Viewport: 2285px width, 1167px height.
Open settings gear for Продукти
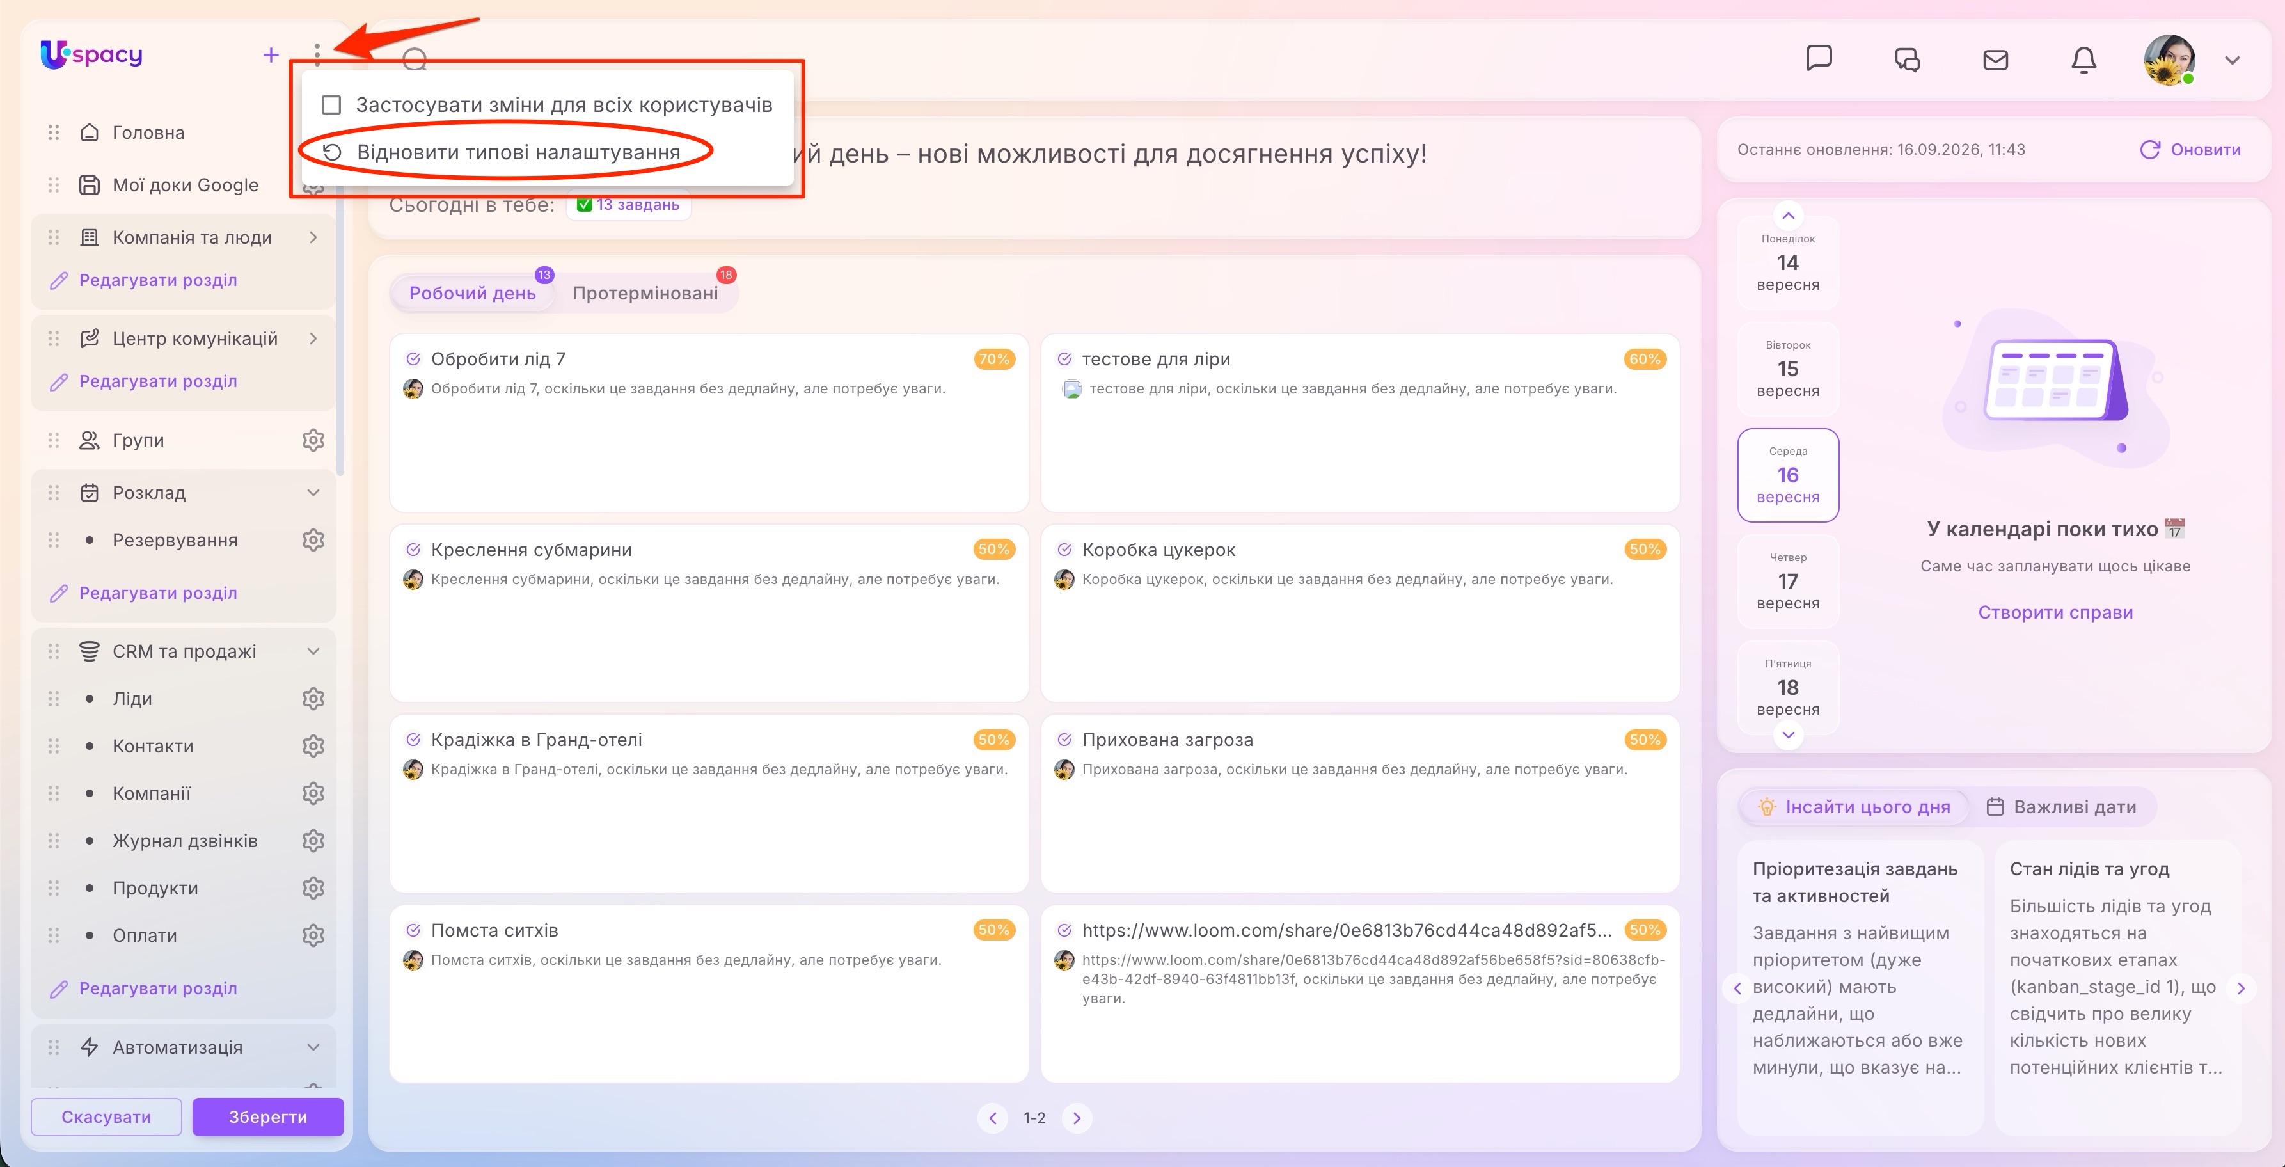(313, 887)
